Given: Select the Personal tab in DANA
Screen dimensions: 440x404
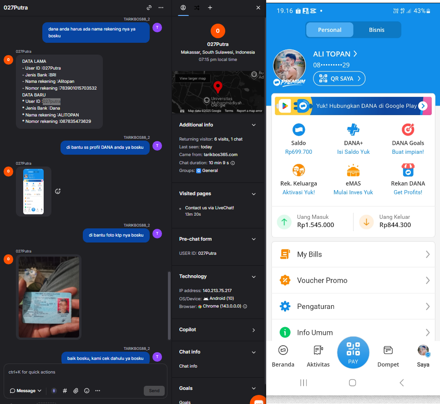Looking at the screenshot, I should 329,30.
